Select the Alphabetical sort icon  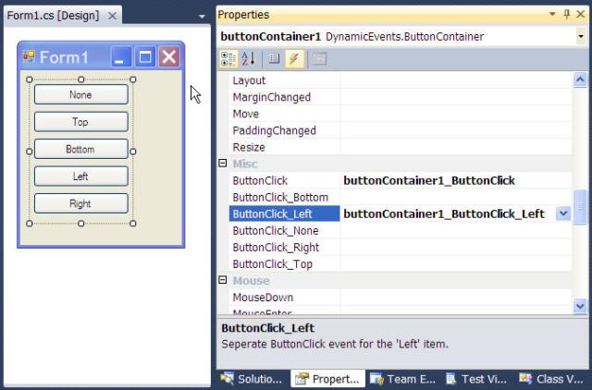pyautogui.click(x=248, y=59)
